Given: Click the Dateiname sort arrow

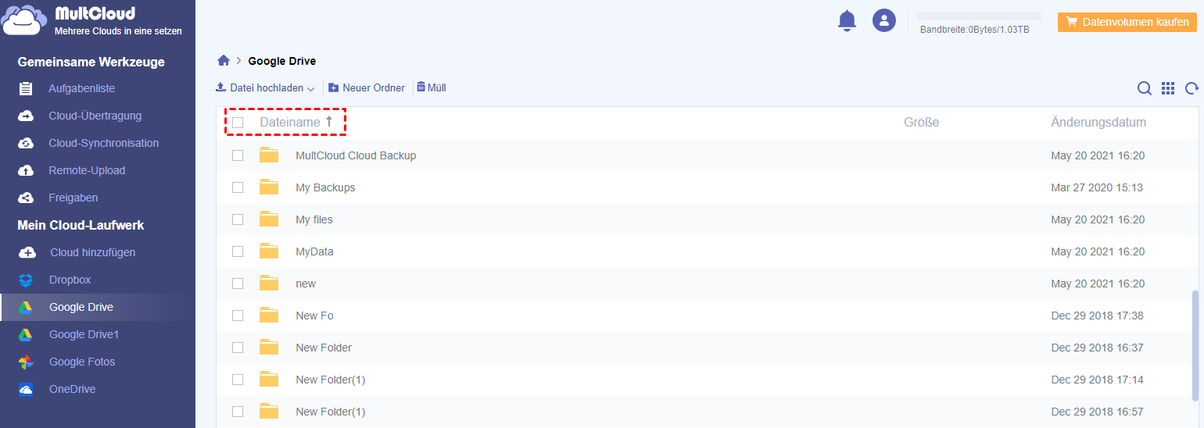Looking at the screenshot, I should click(x=329, y=122).
